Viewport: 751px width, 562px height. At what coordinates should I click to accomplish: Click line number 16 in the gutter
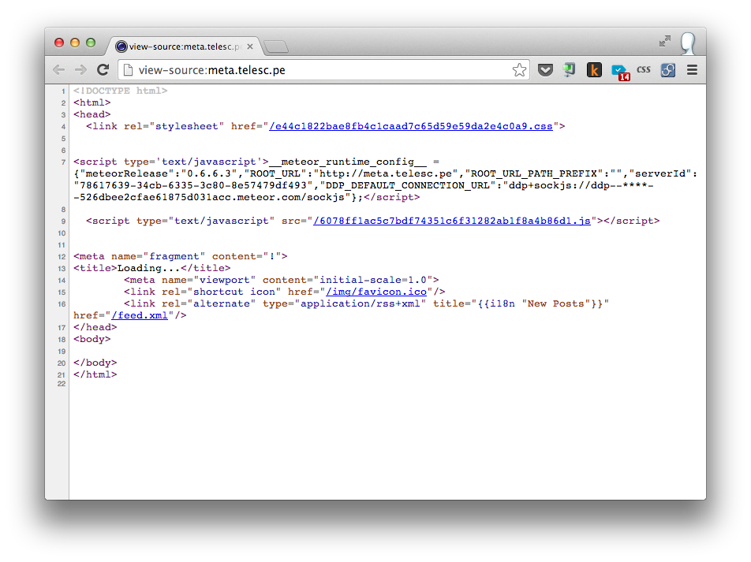coord(62,304)
